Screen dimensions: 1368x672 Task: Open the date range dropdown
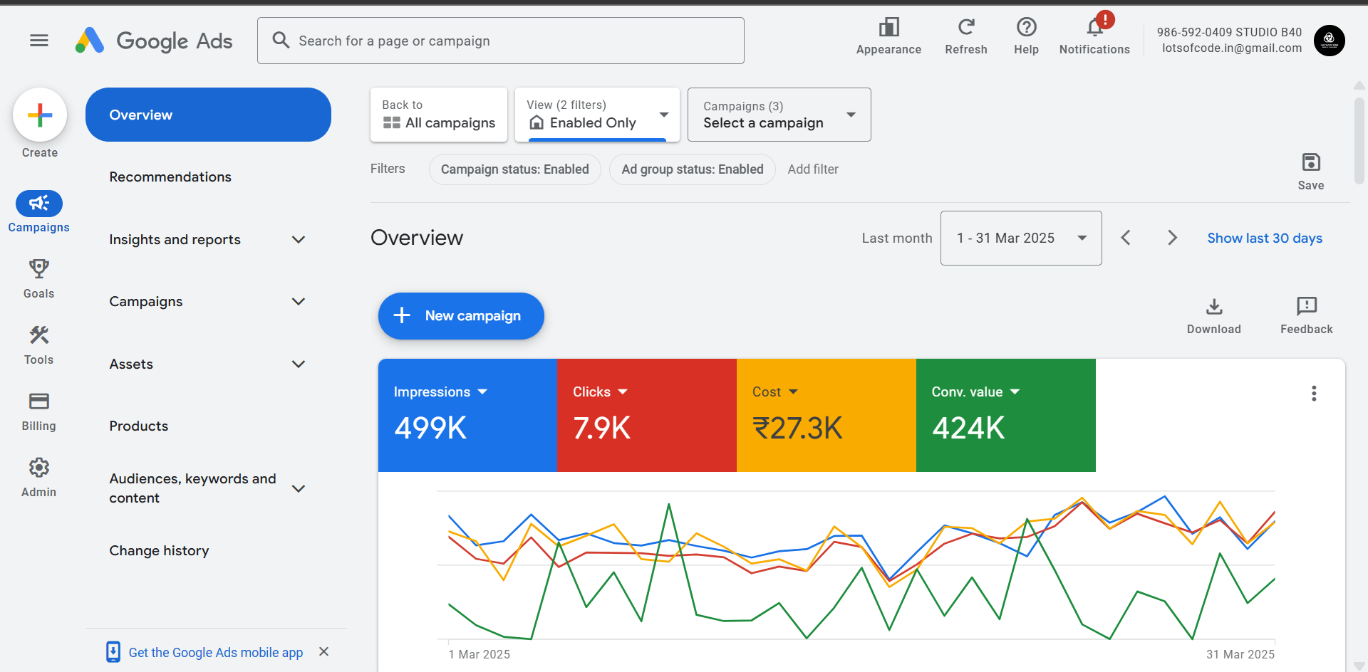point(1020,238)
